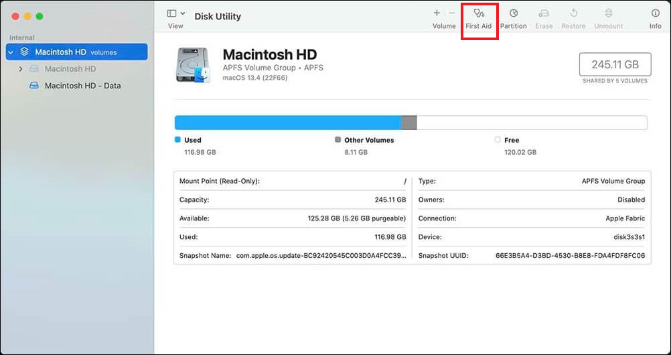Click the blue Used storage bar segment
The width and height of the screenshot is (671, 355).
point(287,123)
